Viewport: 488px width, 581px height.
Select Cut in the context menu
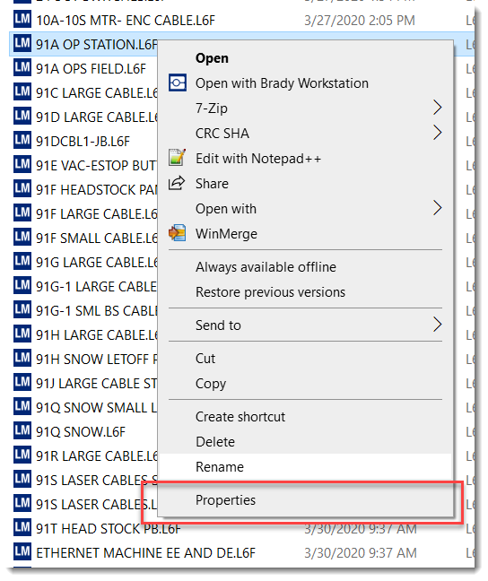(205, 359)
